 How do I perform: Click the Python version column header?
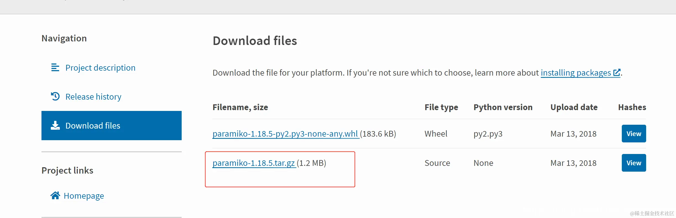pyautogui.click(x=503, y=107)
